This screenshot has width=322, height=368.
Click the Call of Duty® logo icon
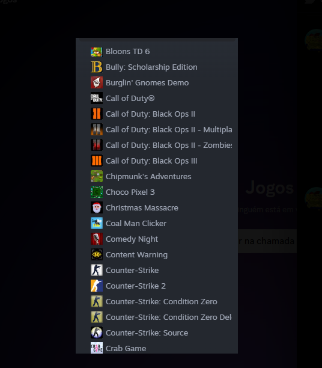pyautogui.click(x=97, y=99)
